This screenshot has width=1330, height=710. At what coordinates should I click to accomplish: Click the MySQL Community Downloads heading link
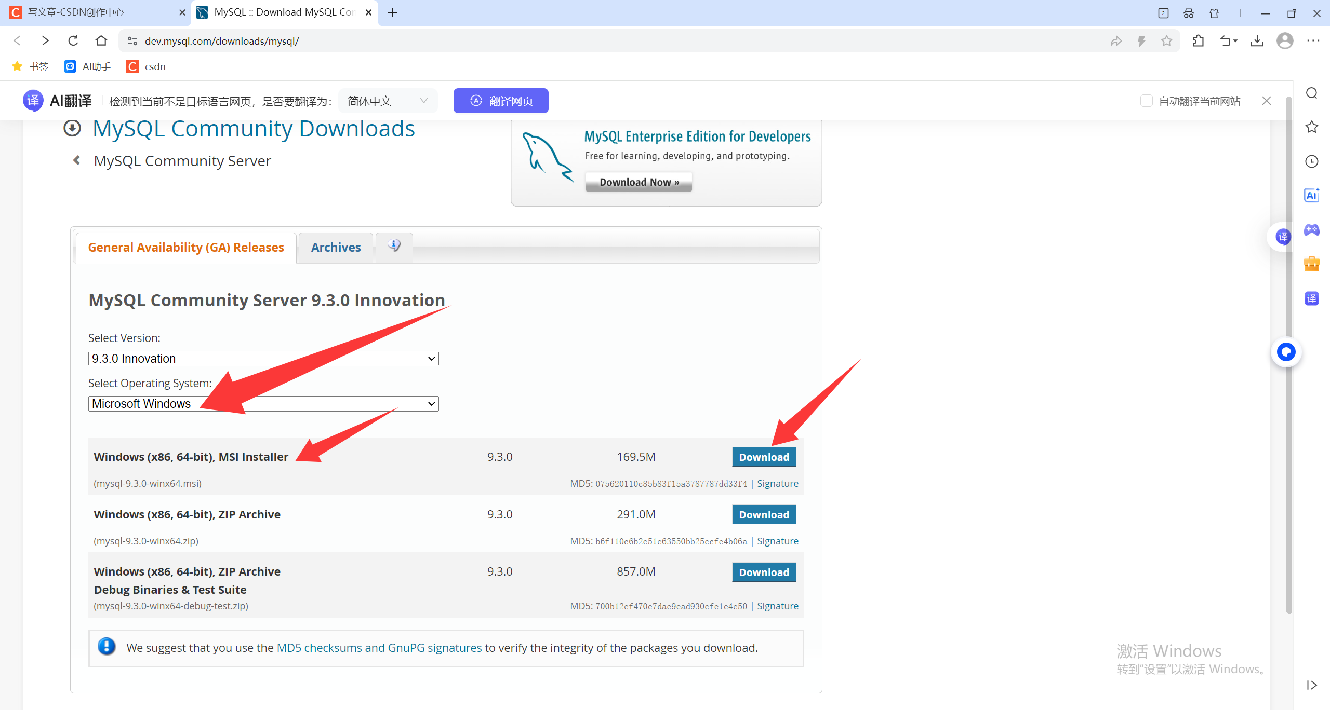254,129
